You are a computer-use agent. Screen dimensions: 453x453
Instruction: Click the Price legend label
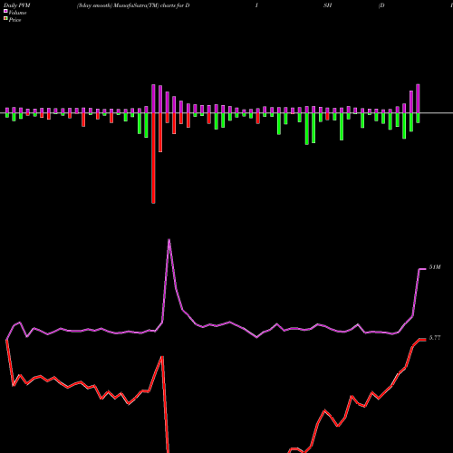coord(14,20)
